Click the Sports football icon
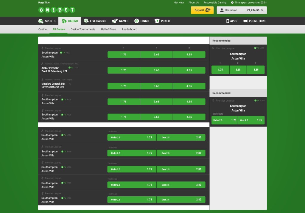This screenshot has height=213, width=305. click(x=41, y=21)
